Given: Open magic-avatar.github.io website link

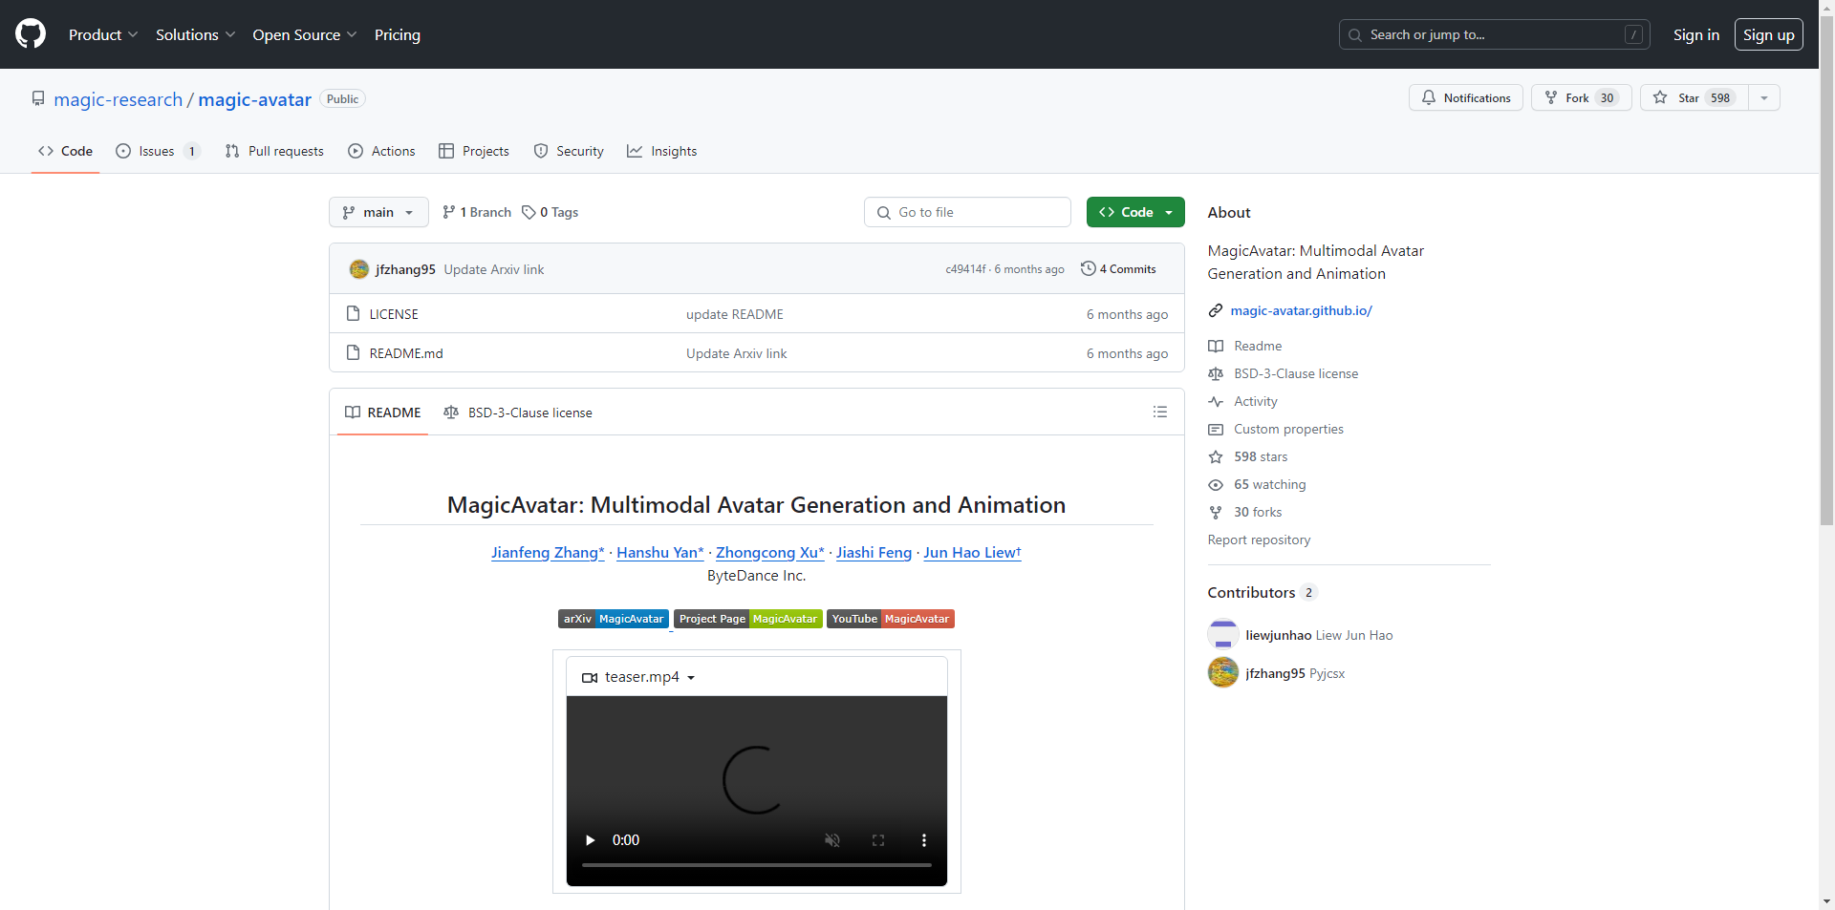Looking at the screenshot, I should (1301, 310).
